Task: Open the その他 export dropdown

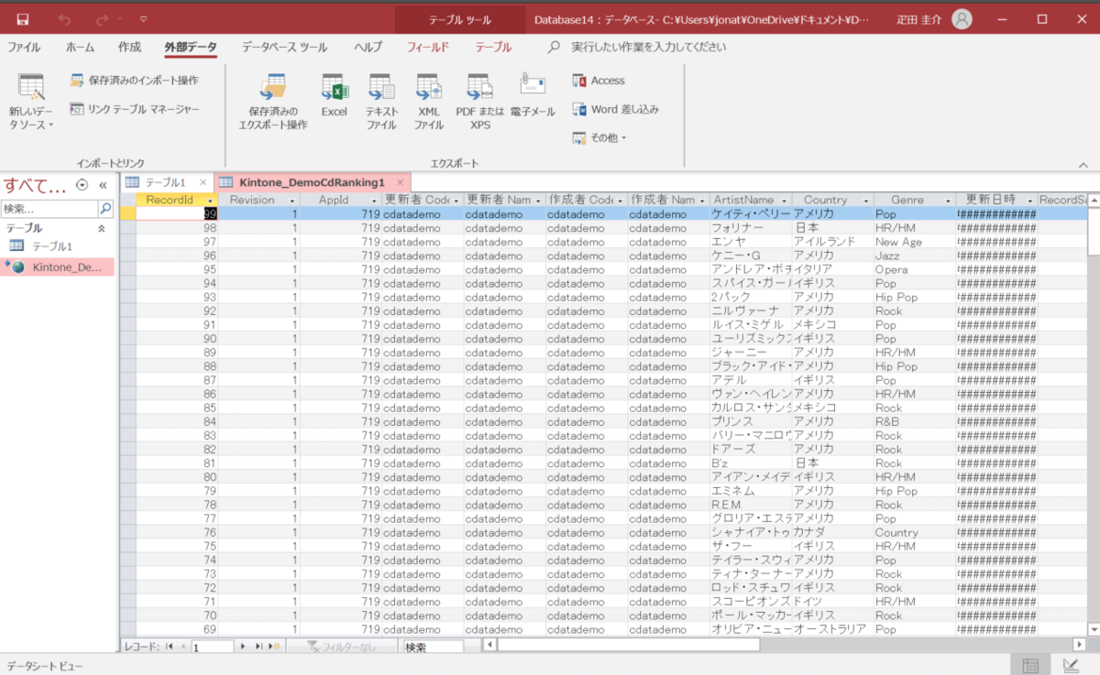Action: coord(599,137)
